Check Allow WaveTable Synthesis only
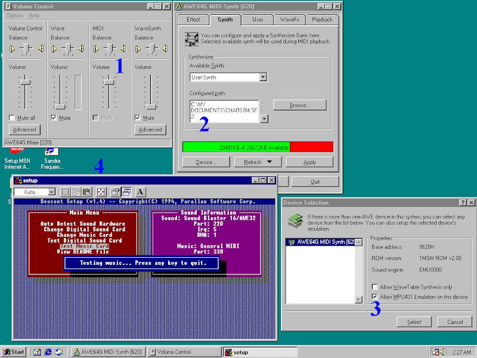This screenshot has height=358, width=477. (x=374, y=287)
